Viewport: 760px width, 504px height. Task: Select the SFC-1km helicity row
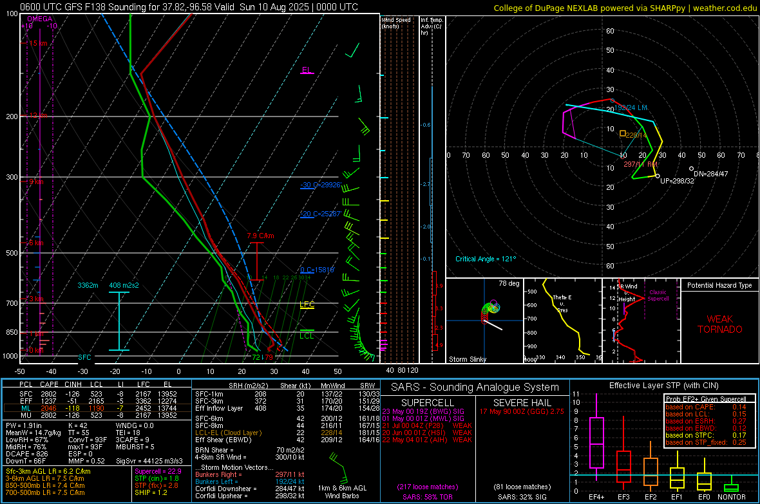(x=287, y=394)
